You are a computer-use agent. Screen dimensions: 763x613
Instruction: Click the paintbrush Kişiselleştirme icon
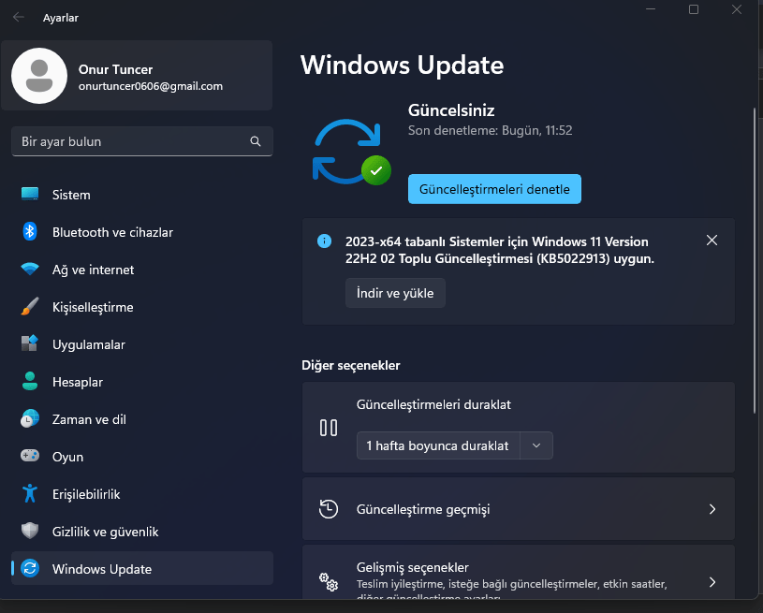click(x=30, y=307)
